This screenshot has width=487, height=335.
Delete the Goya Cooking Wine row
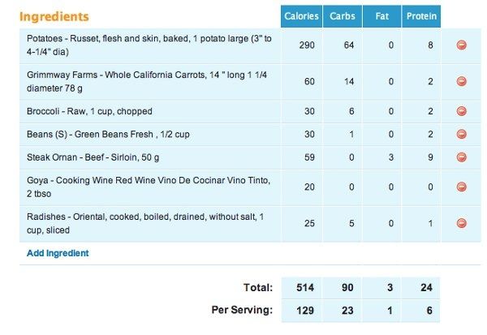461,187
